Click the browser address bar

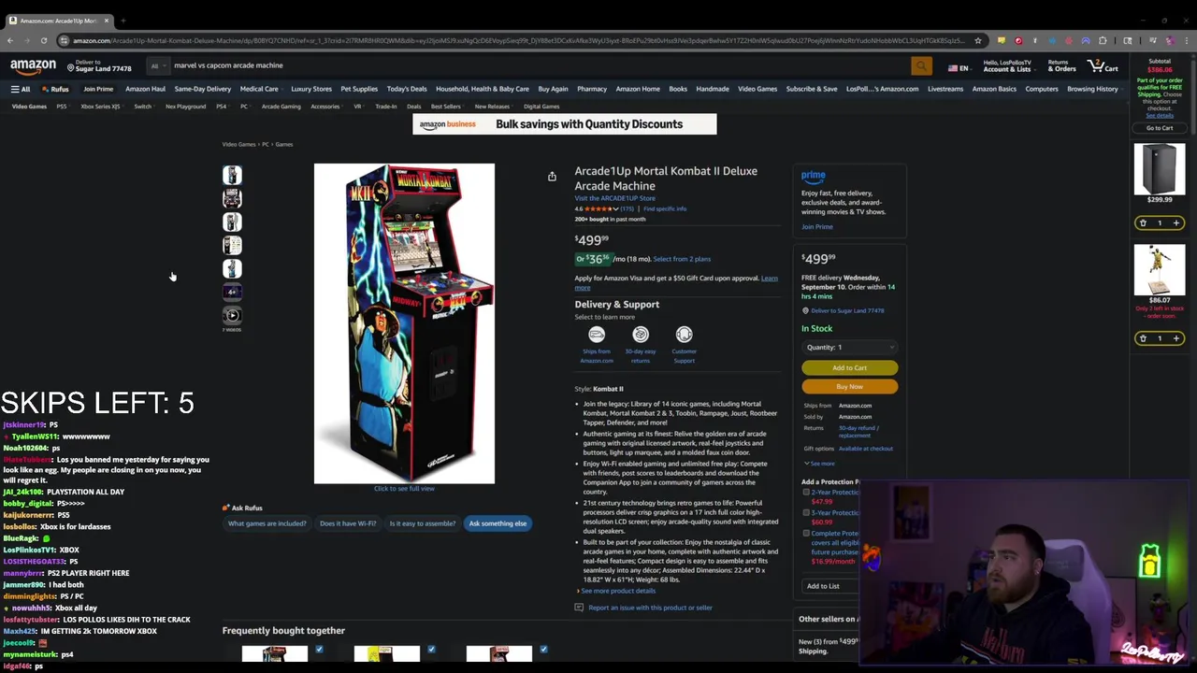coord(519,40)
